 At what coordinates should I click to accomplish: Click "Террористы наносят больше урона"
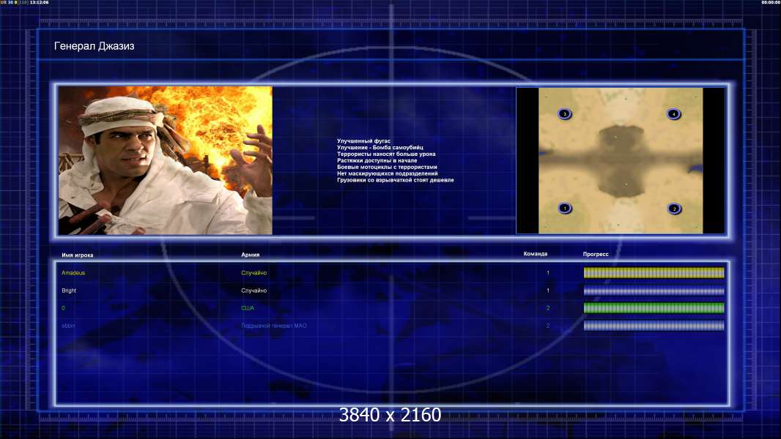[x=386, y=154]
